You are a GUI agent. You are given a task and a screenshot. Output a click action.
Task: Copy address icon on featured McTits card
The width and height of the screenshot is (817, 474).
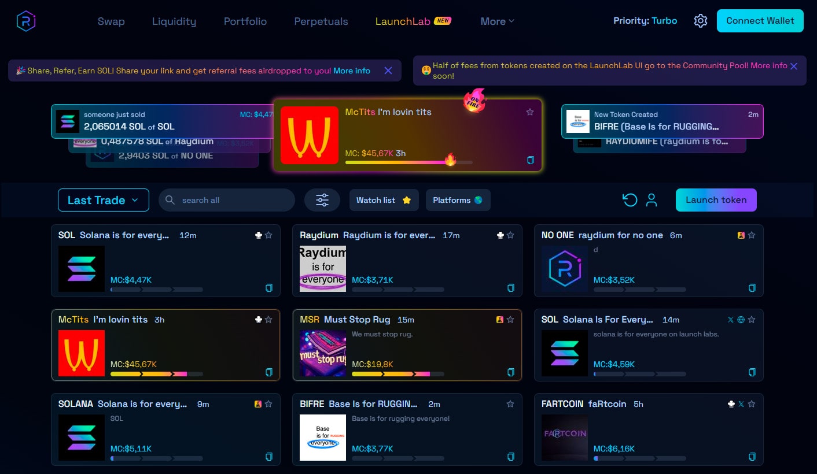(531, 160)
